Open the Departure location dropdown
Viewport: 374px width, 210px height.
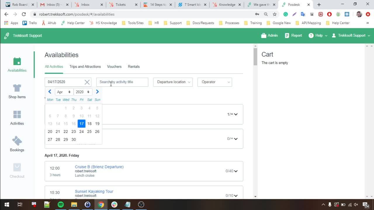click(x=172, y=82)
